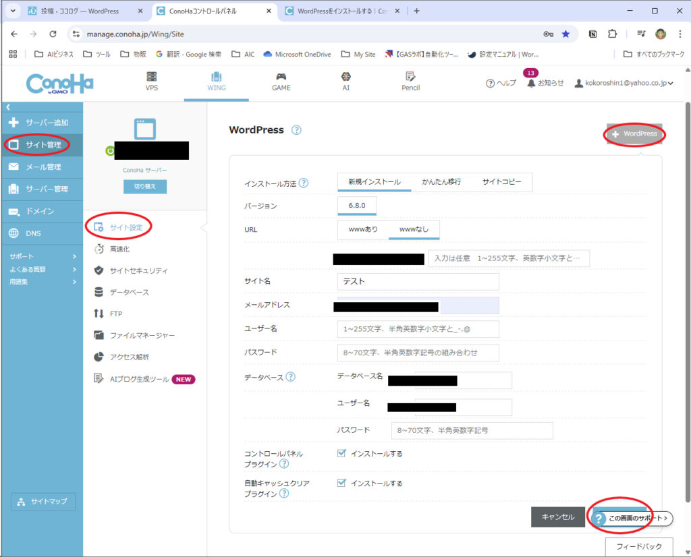This screenshot has height=557, width=691.
Task: Toggle 自動キャッシュクリアプラグイン install checkbox
Action: point(341,483)
